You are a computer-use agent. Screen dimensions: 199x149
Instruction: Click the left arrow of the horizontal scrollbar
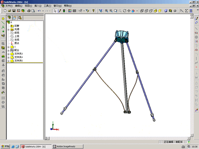pyautogui.click(x=48, y=138)
